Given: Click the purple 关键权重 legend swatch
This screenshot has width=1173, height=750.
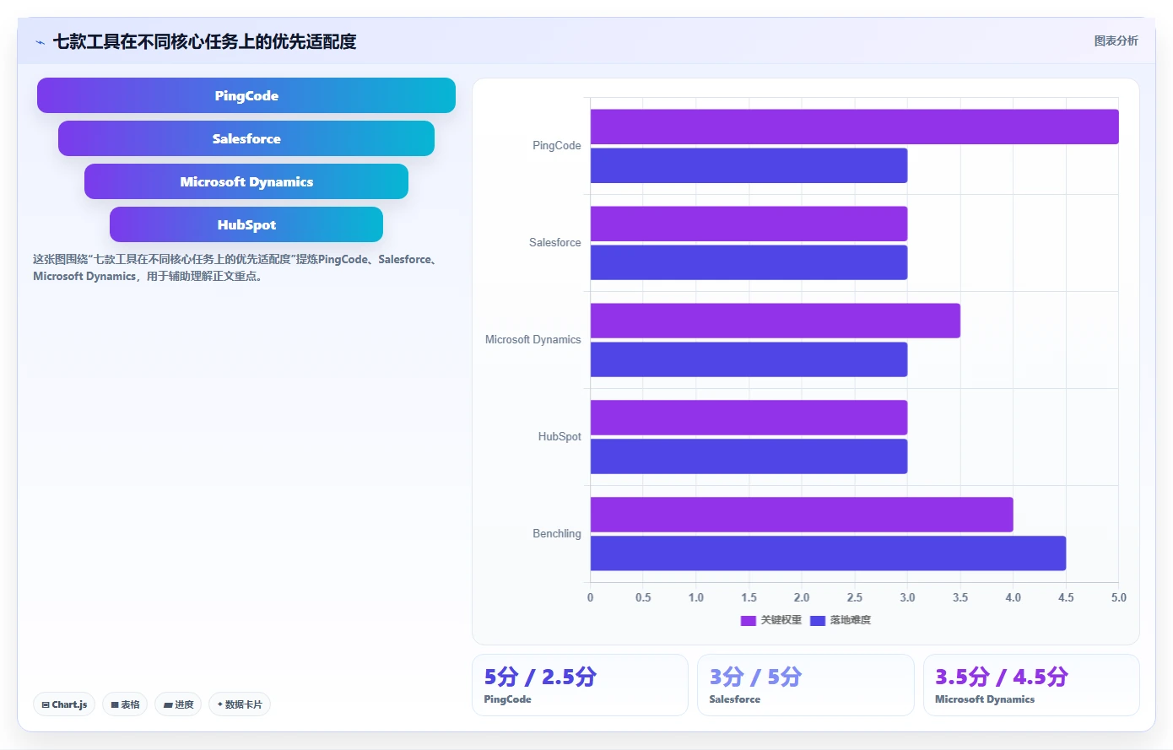Looking at the screenshot, I should point(748,621).
